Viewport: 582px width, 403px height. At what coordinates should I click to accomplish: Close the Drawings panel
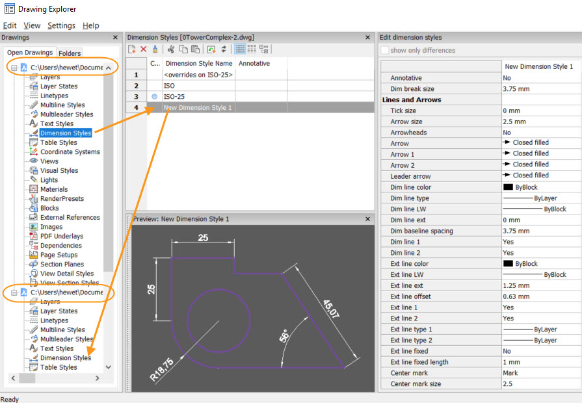[x=116, y=38]
